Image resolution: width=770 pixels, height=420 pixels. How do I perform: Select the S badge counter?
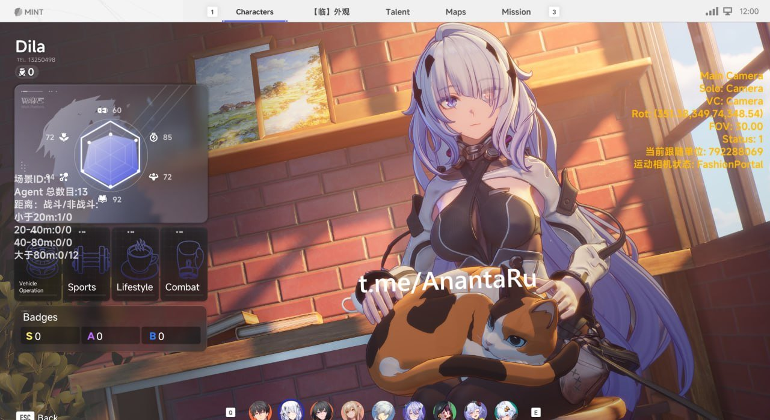click(x=50, y=336)
